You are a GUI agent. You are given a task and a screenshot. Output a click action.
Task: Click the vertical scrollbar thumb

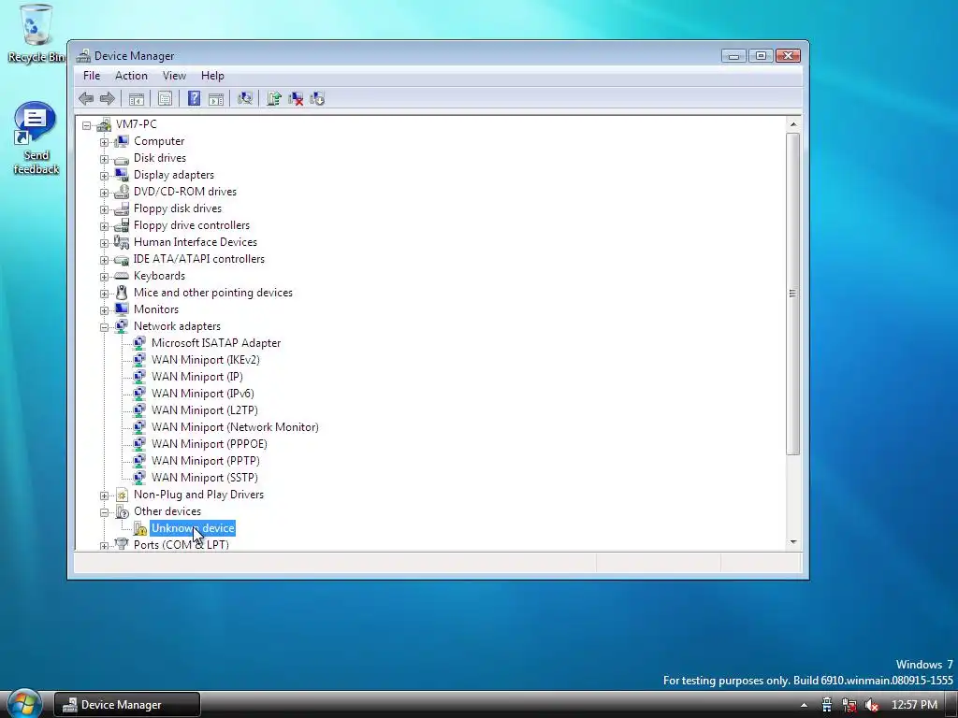(x=793, y=294)
